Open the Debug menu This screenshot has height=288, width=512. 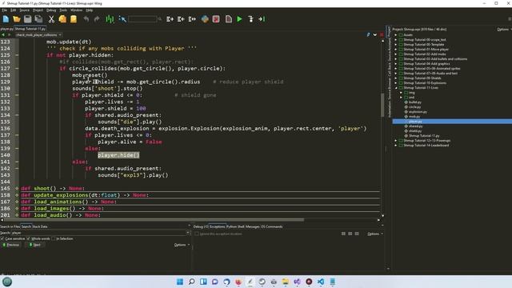click(51, 10)
